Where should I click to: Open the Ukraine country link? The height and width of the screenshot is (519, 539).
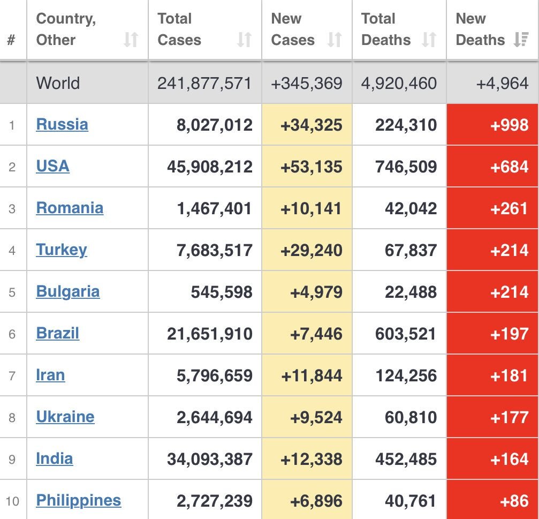[65, 417]
